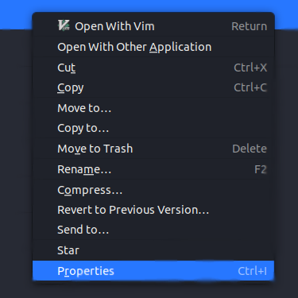The height and width of the screenshot is (298, 298).
Task: Click the Ctrl+I shortcut hint
Action: (x=252, y=271)
